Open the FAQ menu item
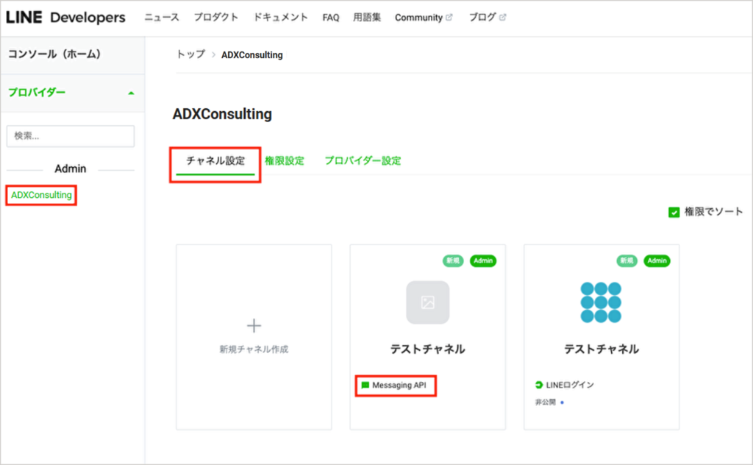 pyautogui.click(x=331, y=18)
